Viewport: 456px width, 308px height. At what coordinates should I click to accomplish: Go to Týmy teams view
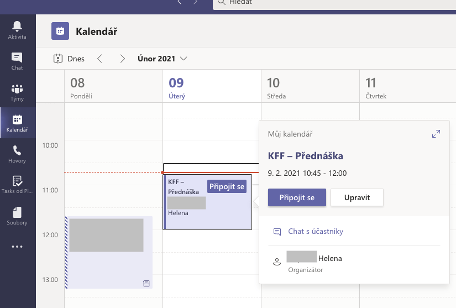[x=17, y=92]
